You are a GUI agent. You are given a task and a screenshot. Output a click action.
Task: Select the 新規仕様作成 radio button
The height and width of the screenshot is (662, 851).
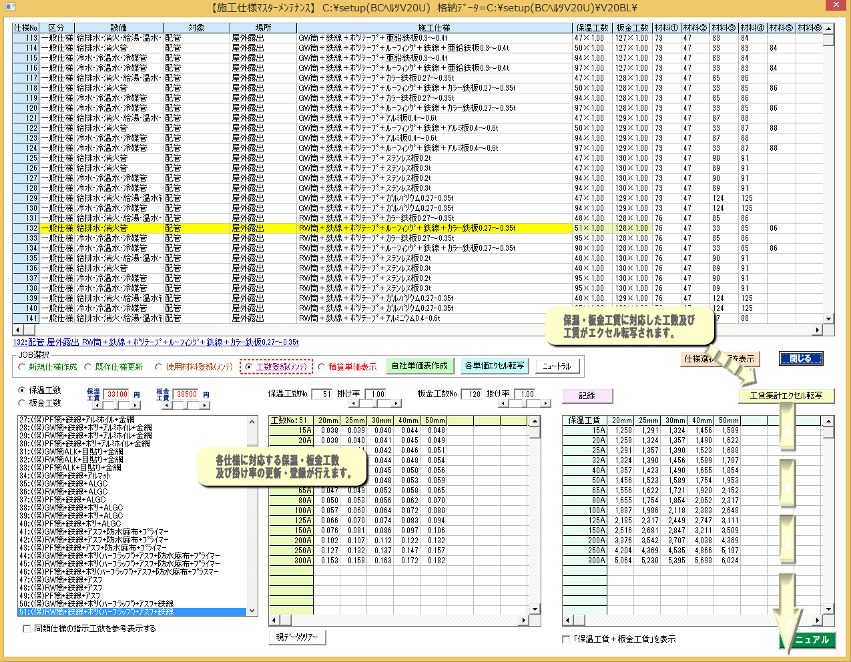pyautogui.click(x=22, y=367)
